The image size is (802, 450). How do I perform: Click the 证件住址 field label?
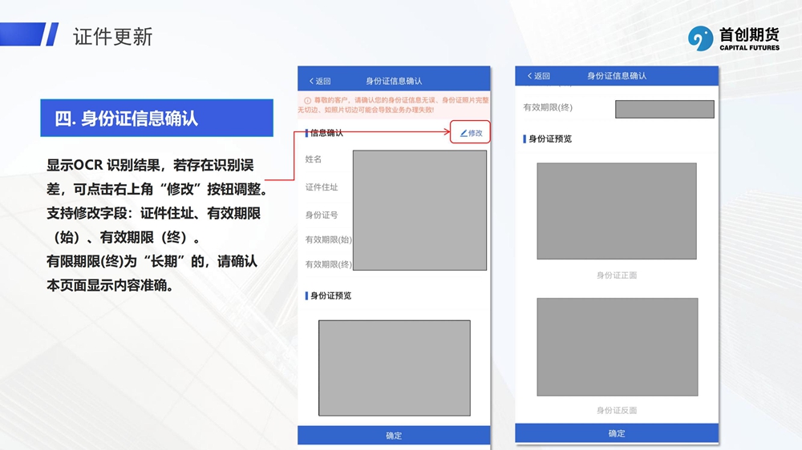point(322,187)
